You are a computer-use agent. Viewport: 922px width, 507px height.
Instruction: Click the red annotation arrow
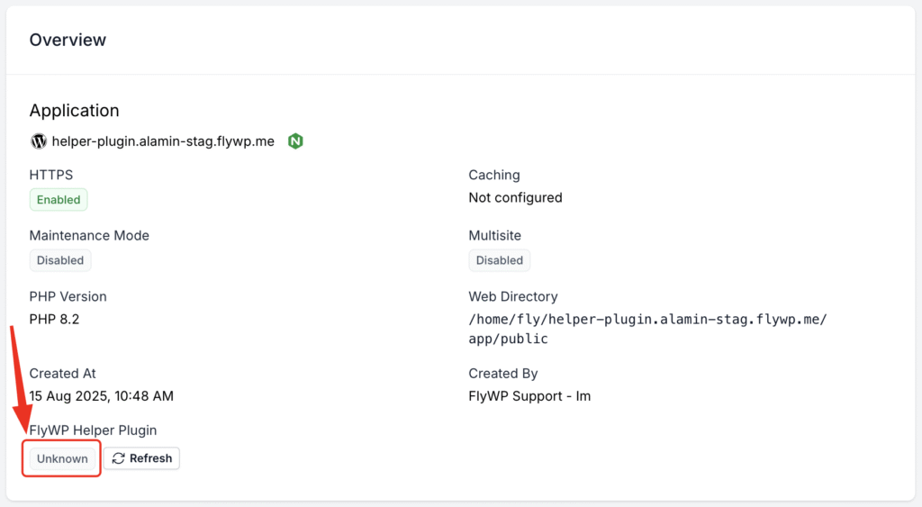click(x=21, y=380)
